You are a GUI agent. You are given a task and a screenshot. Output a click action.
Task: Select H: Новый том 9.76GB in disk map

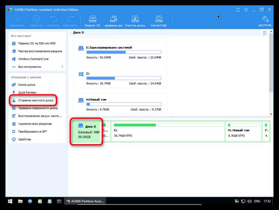(243, 131)
